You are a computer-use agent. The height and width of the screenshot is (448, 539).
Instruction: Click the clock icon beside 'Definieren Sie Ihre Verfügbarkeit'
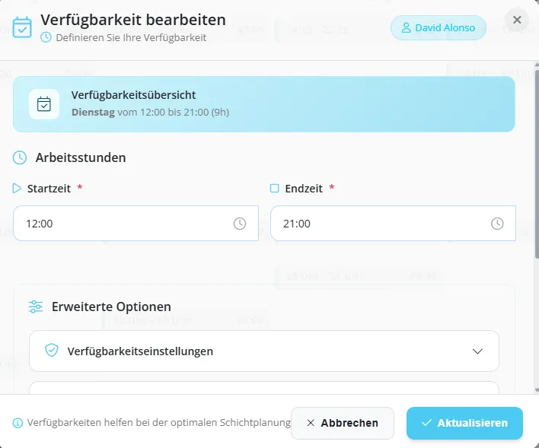pos(46,37)
